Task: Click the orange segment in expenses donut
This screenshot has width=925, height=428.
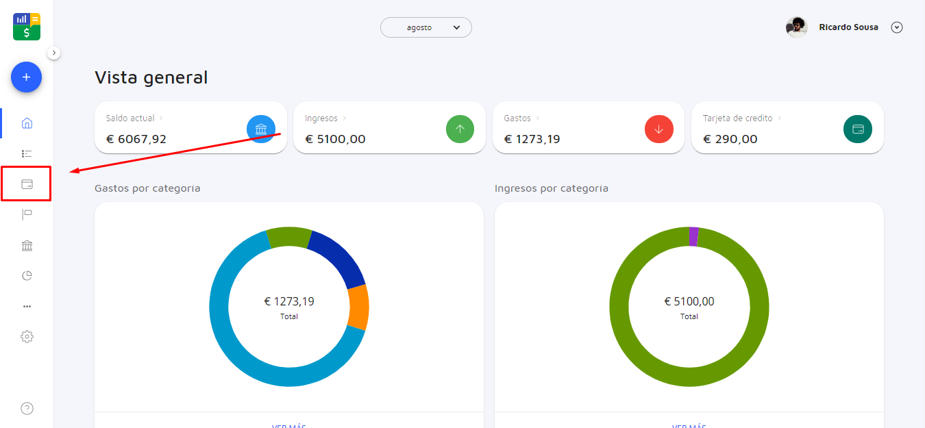Action: [358, 307]
